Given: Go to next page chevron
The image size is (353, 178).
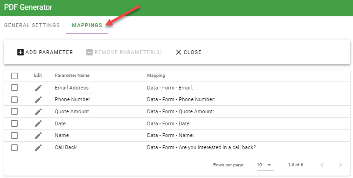Looking at the screenshot, I should click(340, 165).
